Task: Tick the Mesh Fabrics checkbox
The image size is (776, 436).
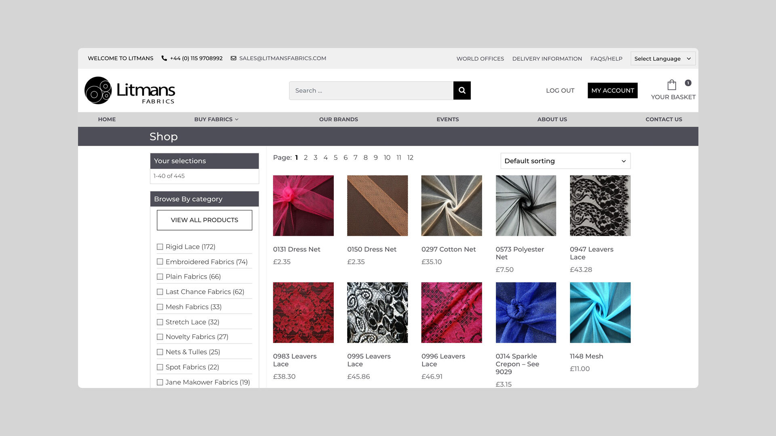Action: 160,307
